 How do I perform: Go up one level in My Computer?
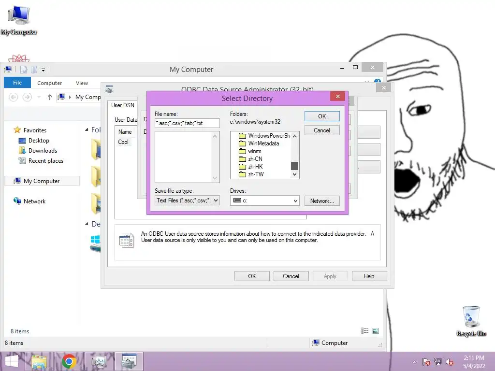pos(50,97)
